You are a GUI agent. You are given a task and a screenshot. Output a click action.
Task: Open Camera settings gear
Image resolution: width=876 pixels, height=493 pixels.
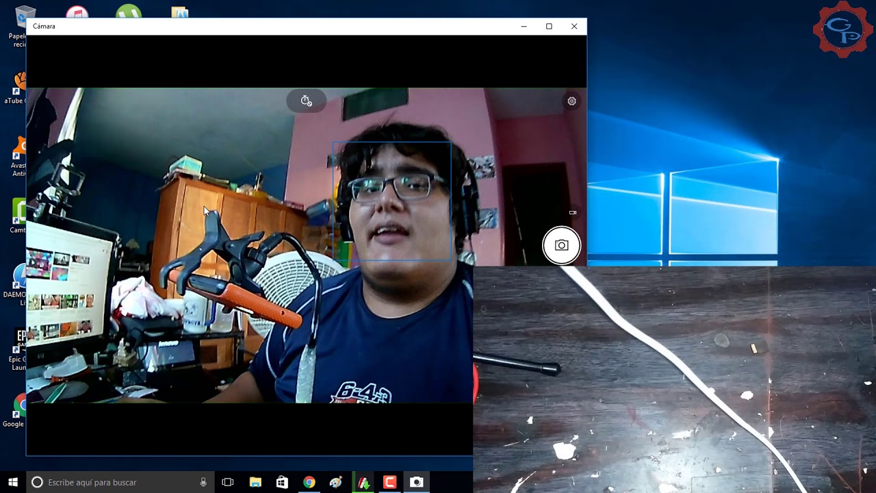(x=571, y=101)
